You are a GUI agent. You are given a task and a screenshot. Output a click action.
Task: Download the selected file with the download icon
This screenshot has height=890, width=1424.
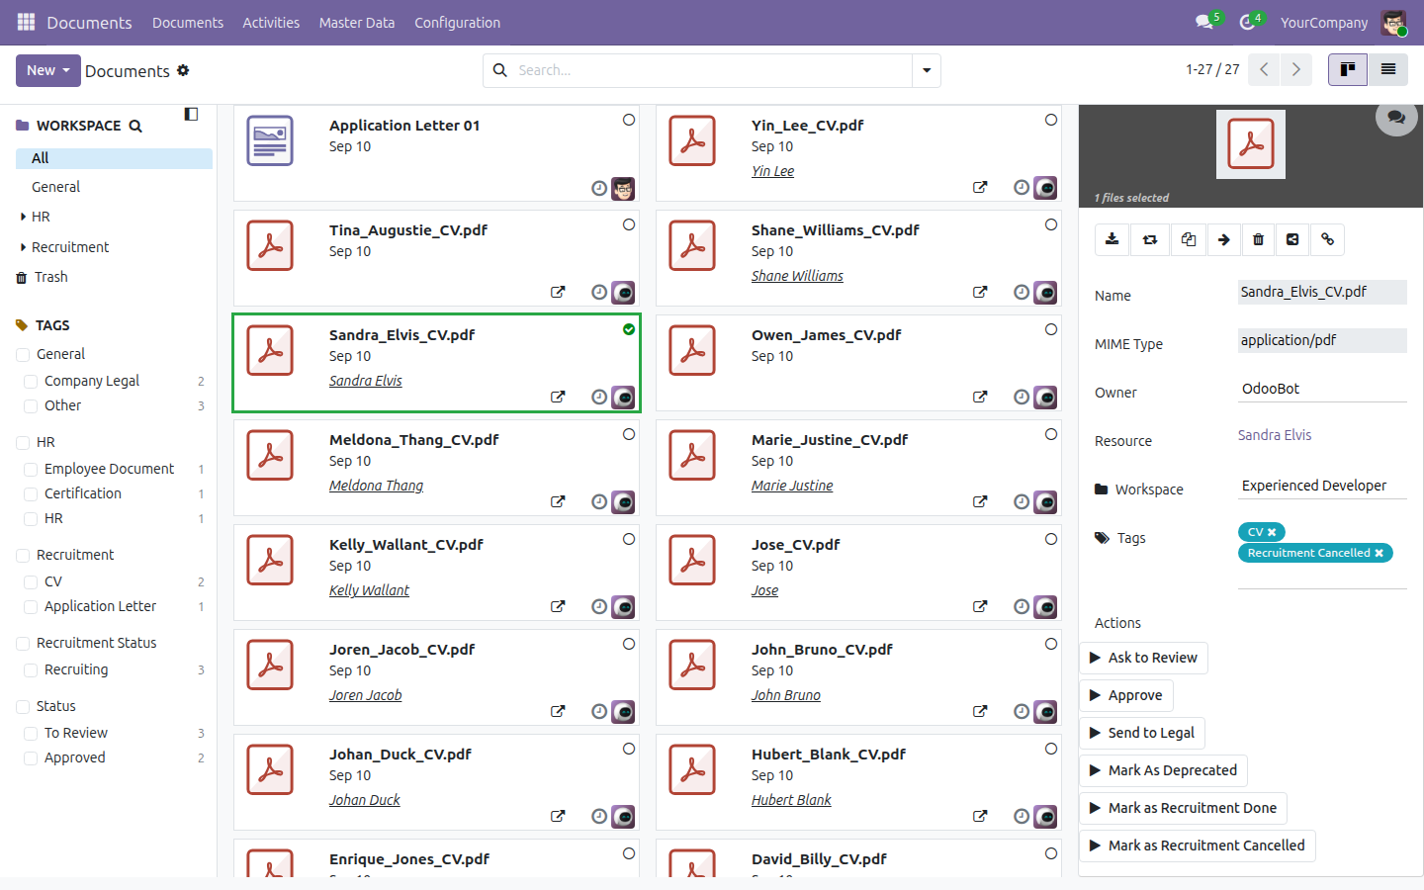[x=1112, y=239]
